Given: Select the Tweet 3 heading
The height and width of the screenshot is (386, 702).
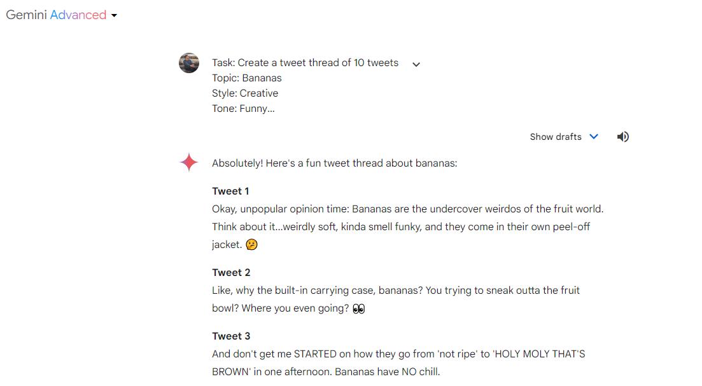Looking at the screenshot, I should [231, 336].
